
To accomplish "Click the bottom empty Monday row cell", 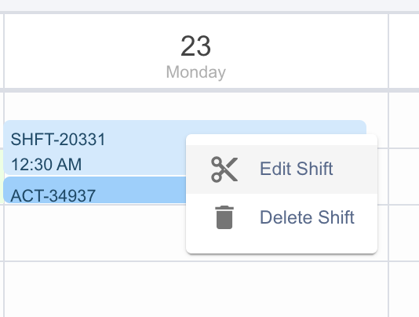I will click(196, 290).
